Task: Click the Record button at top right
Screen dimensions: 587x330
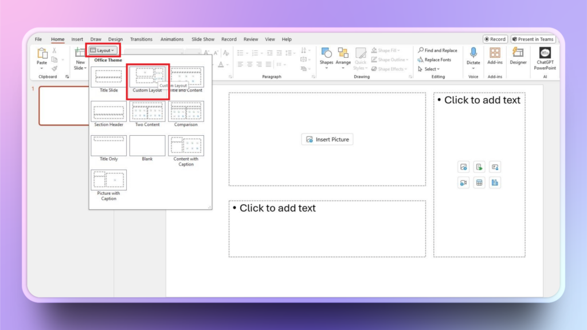Action: pos(495,39)
